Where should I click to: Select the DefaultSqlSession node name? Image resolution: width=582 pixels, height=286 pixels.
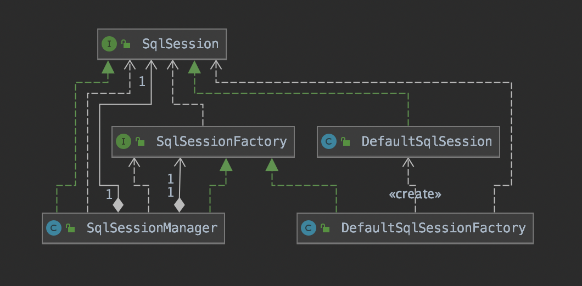click(x=427, y=142)
